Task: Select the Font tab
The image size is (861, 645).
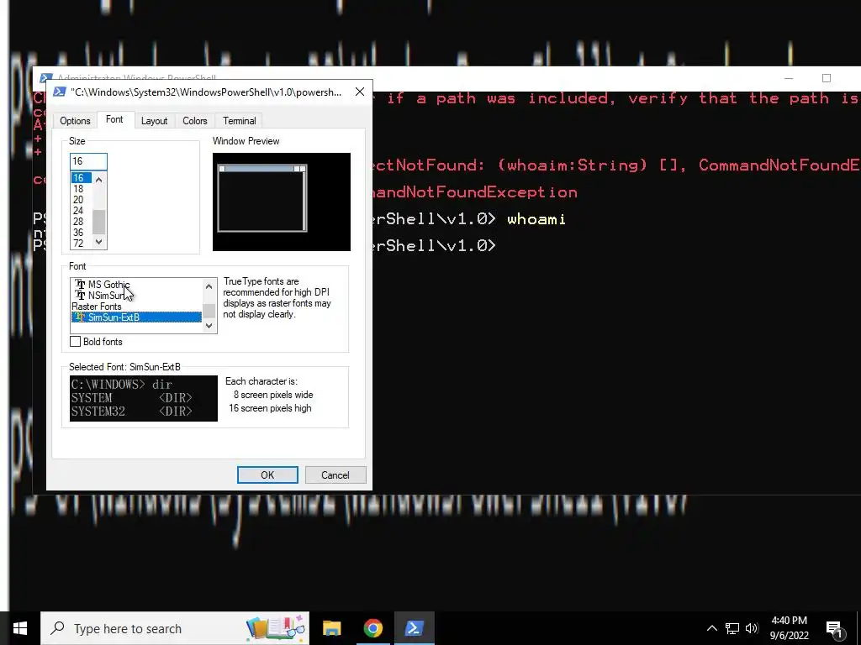Action: coord(114,119)
